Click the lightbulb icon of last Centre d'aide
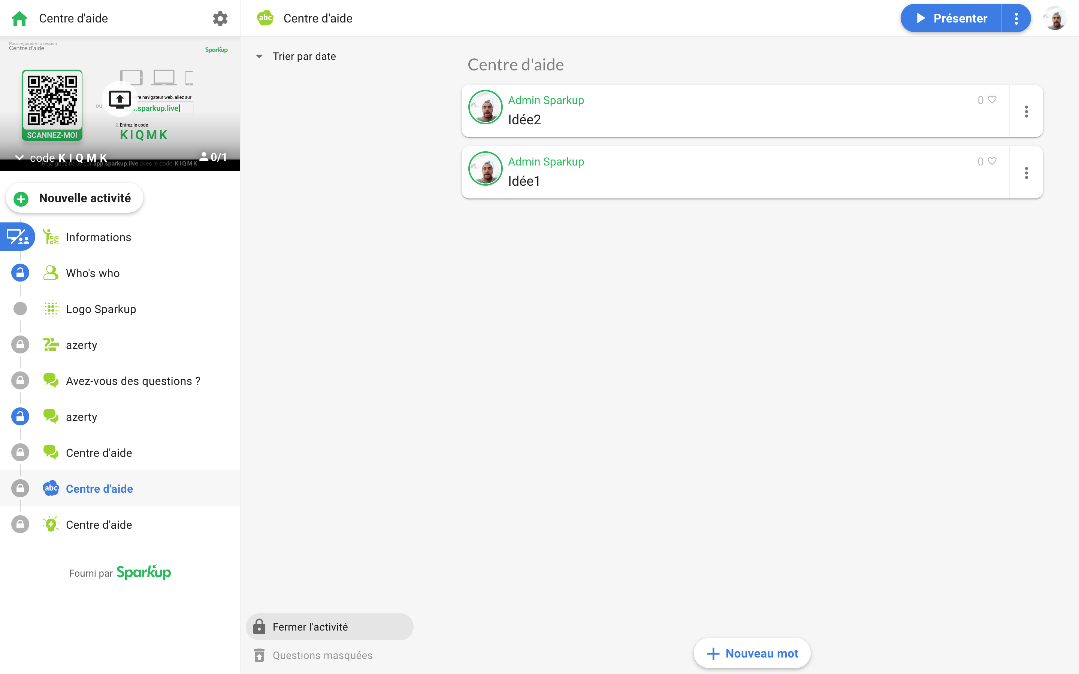 [51, 524]
